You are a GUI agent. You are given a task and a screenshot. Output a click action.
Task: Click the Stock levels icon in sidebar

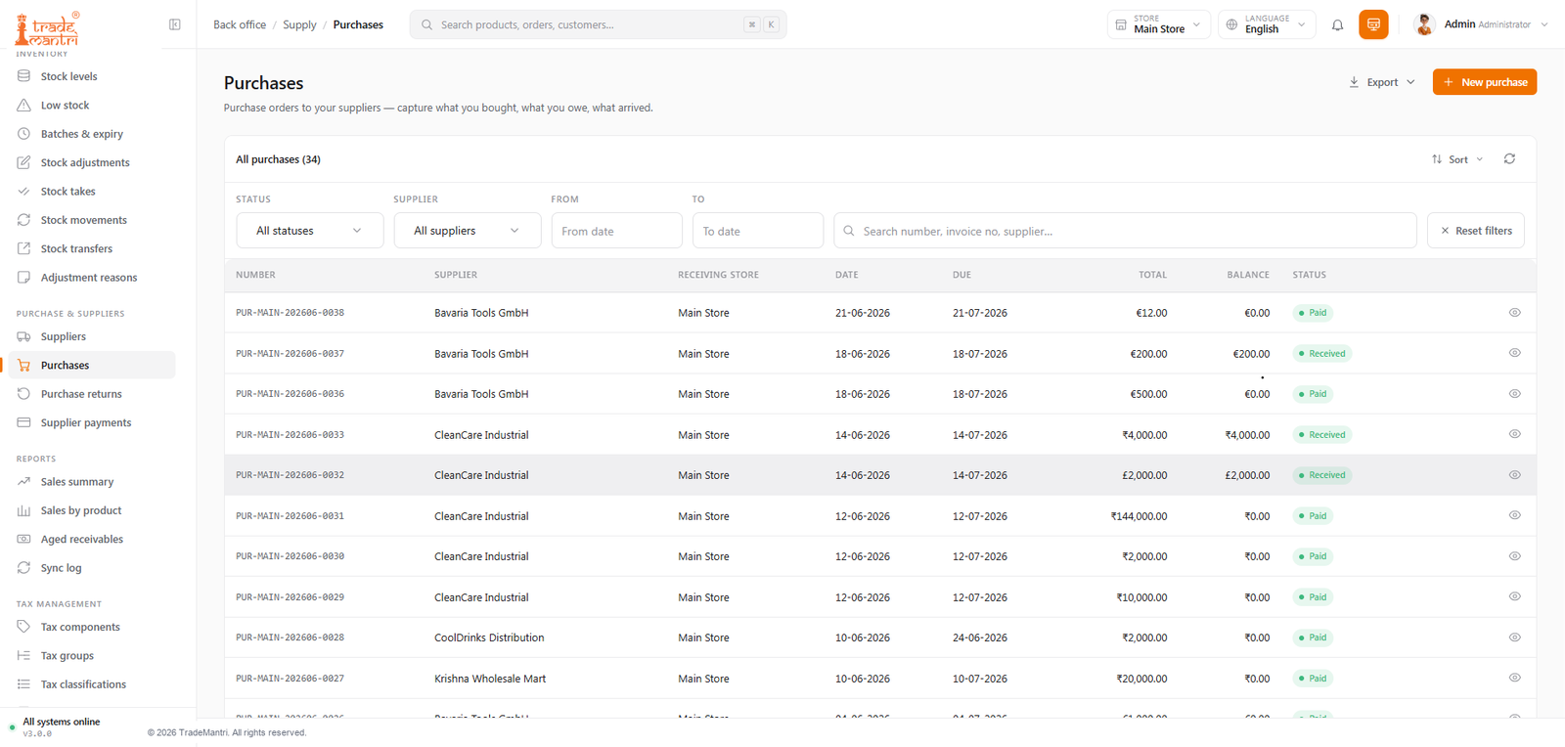[x=23, y=76]
